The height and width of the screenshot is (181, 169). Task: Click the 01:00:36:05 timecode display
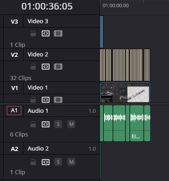pyautogui.click(x=47, y=6)
